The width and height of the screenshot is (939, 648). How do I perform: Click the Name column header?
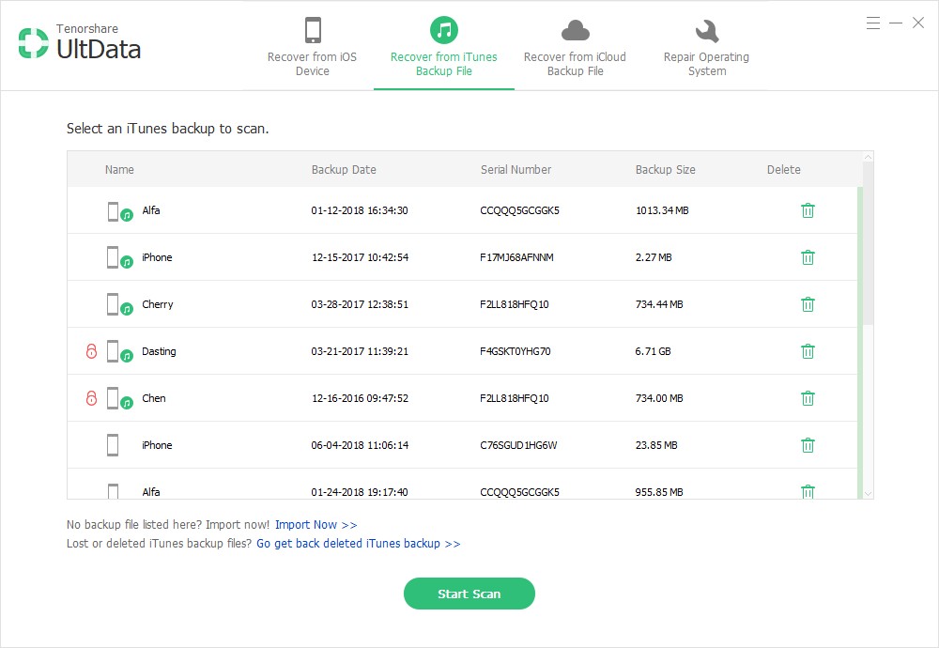[119, 169]
